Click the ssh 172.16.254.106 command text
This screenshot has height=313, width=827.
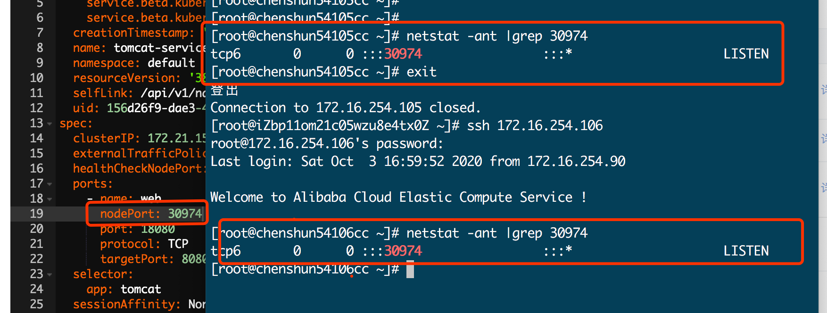(535, 125)
